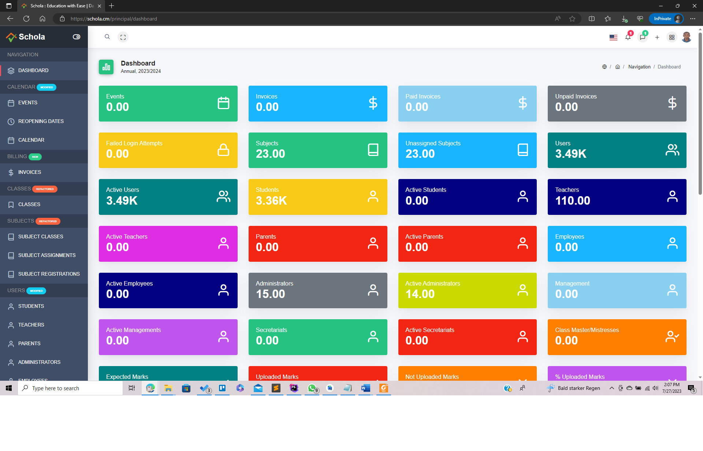This screenshot has width=703, height=451.
Task: Open the Dashboard link in the sidebar
Action: pos(33,70)
